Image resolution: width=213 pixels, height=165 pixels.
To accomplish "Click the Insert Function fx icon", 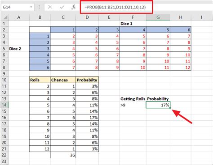I will (74, 7).
